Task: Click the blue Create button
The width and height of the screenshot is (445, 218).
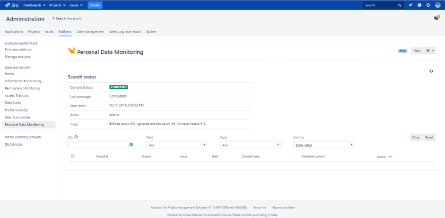Action: 95,5
